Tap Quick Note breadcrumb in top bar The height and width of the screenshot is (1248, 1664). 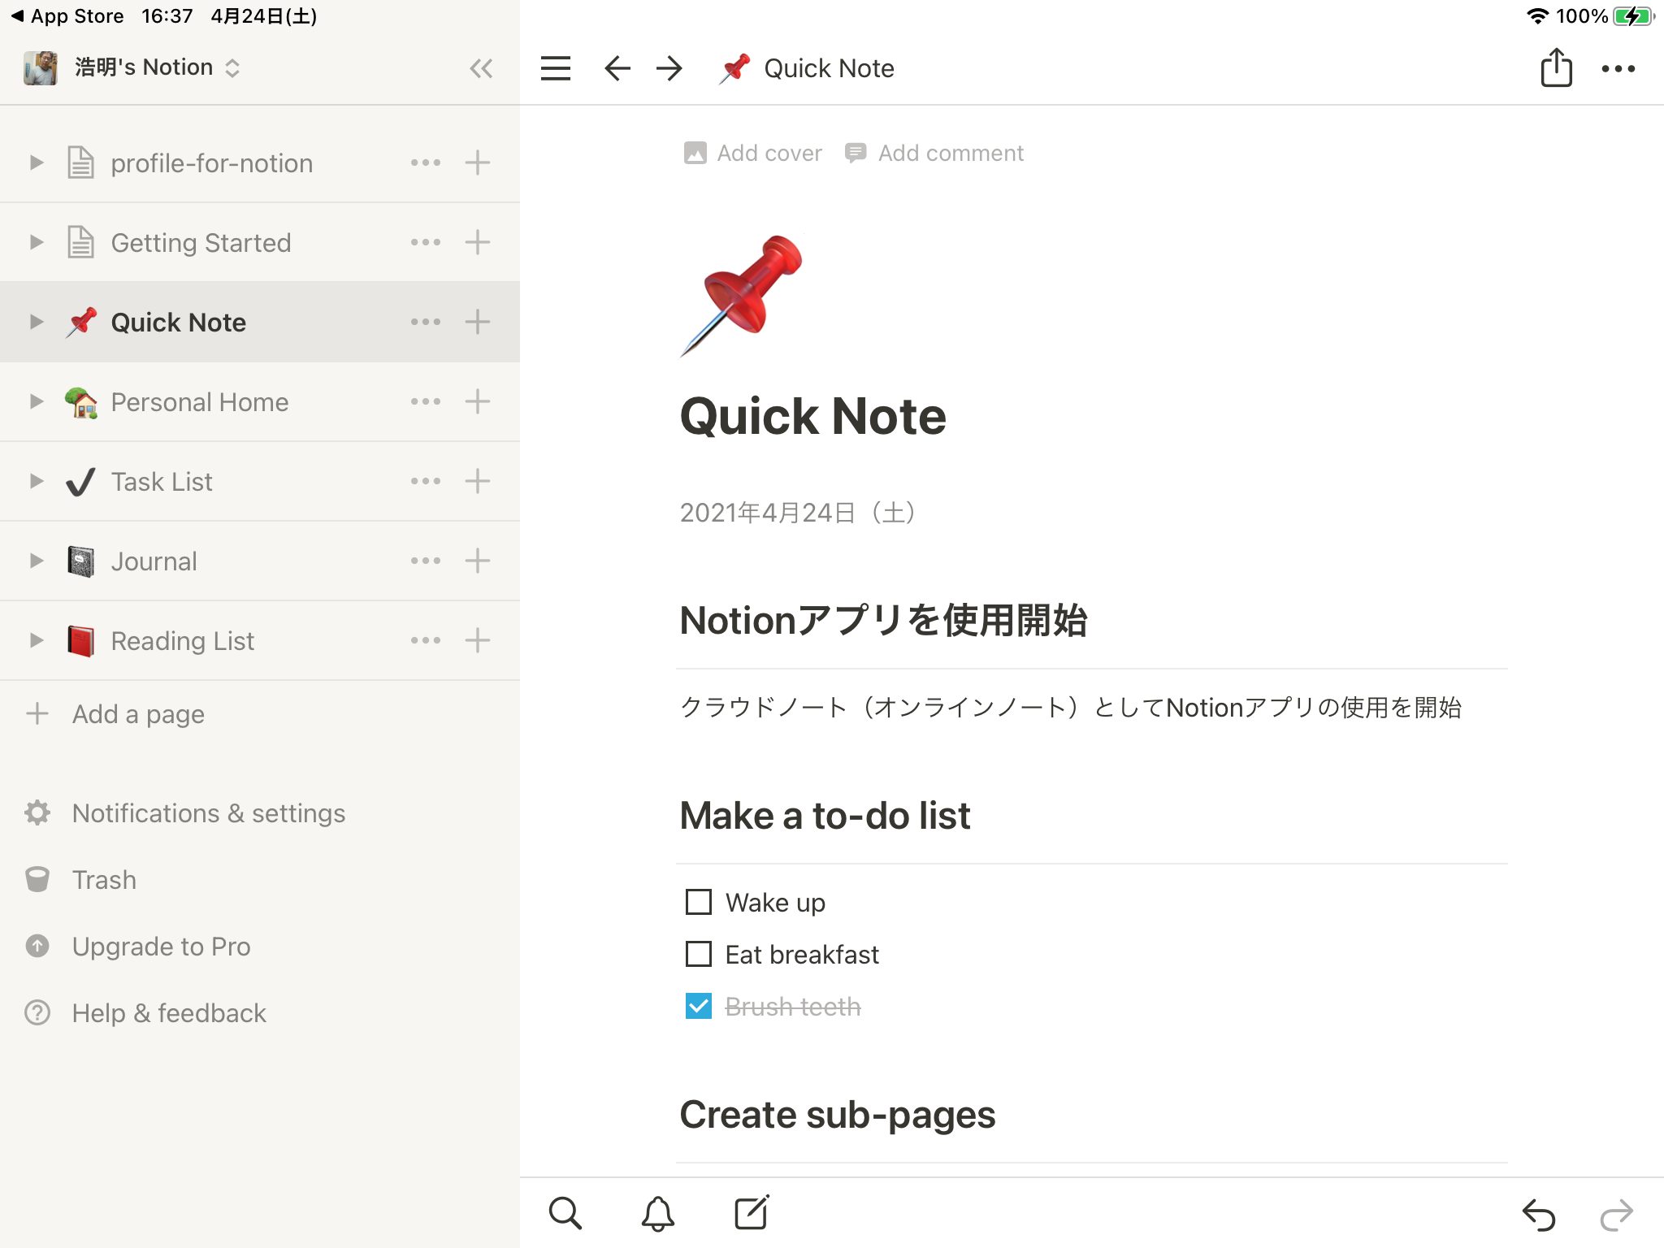pyautogui.click(x=807, y=68)
